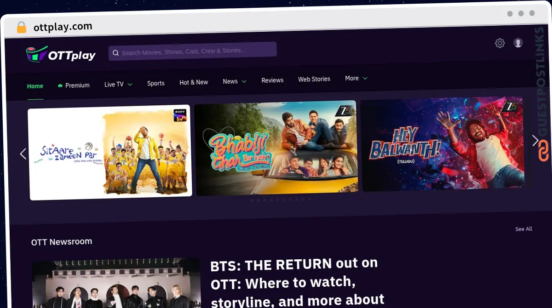Open the Hey Balwanth banner
This screenshot has height=308, width=552.
pos(443,144)
